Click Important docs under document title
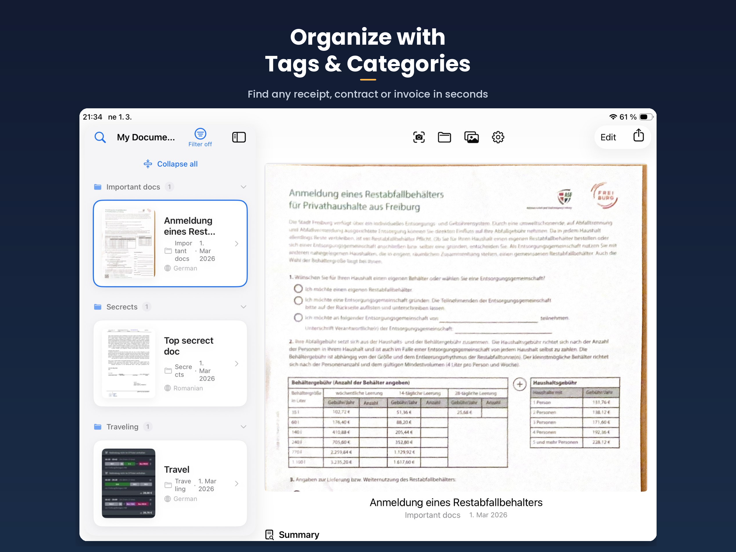This screenshot has height=552, width=736. coord(432,515)
